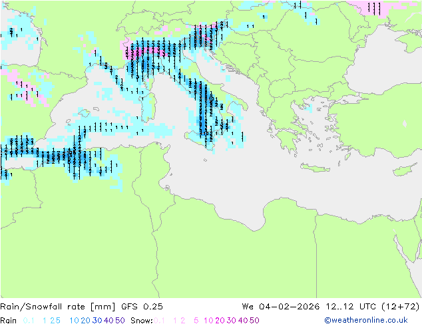Pick the Snow legend value 20

pyautogui.click(x=220, y=321)
